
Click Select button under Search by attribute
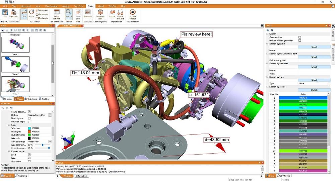coord(314,67)
